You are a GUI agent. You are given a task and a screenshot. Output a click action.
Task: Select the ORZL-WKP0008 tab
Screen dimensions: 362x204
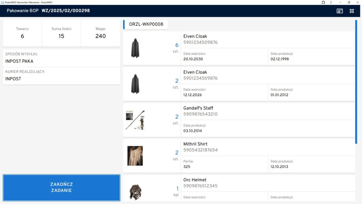click(146, 25)
